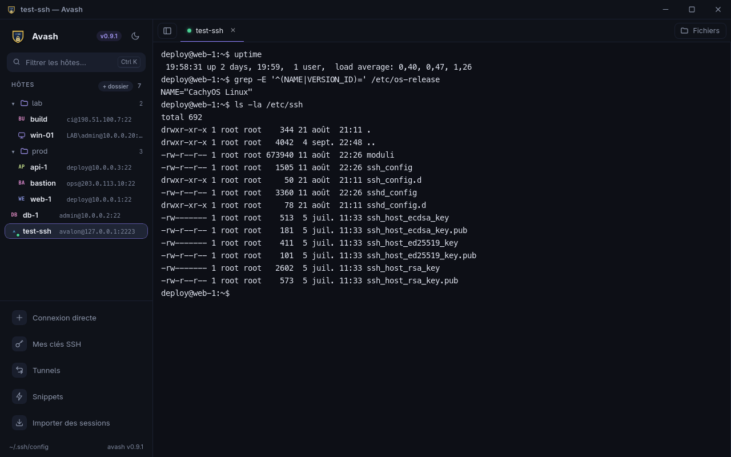The height and width of the screenshot is (457, 731).
Task: Click the search magnifier icon
Action: (17, 62)
